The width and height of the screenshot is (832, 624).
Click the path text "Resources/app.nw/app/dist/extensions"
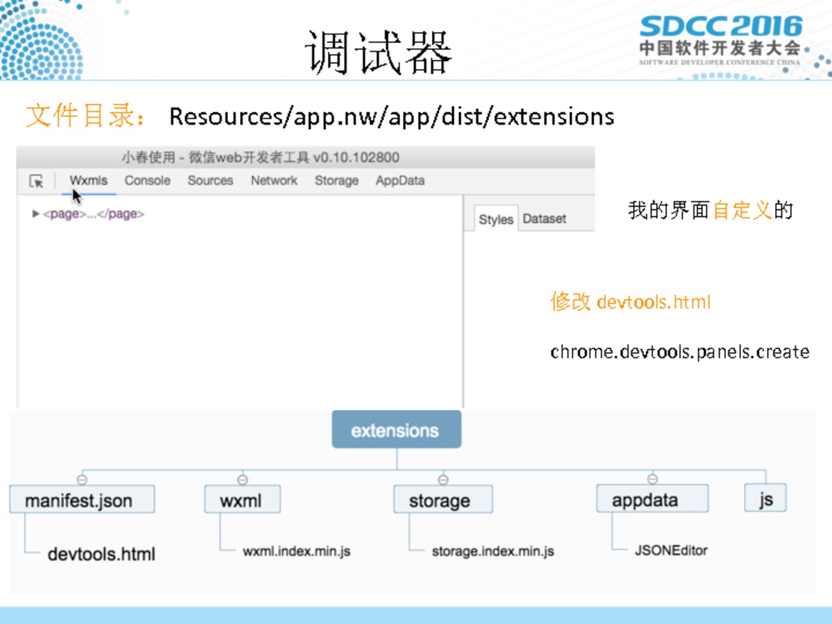(x=392, y=116)
